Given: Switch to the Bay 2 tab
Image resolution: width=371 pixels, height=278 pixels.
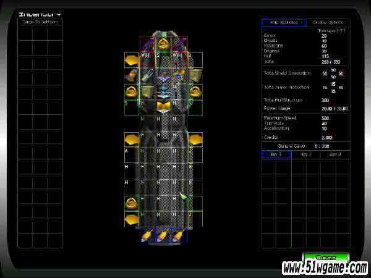Looking at the screenshot, I should (x=306, y=154).
